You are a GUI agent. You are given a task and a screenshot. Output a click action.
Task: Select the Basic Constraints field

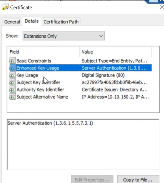coord(34,61)
